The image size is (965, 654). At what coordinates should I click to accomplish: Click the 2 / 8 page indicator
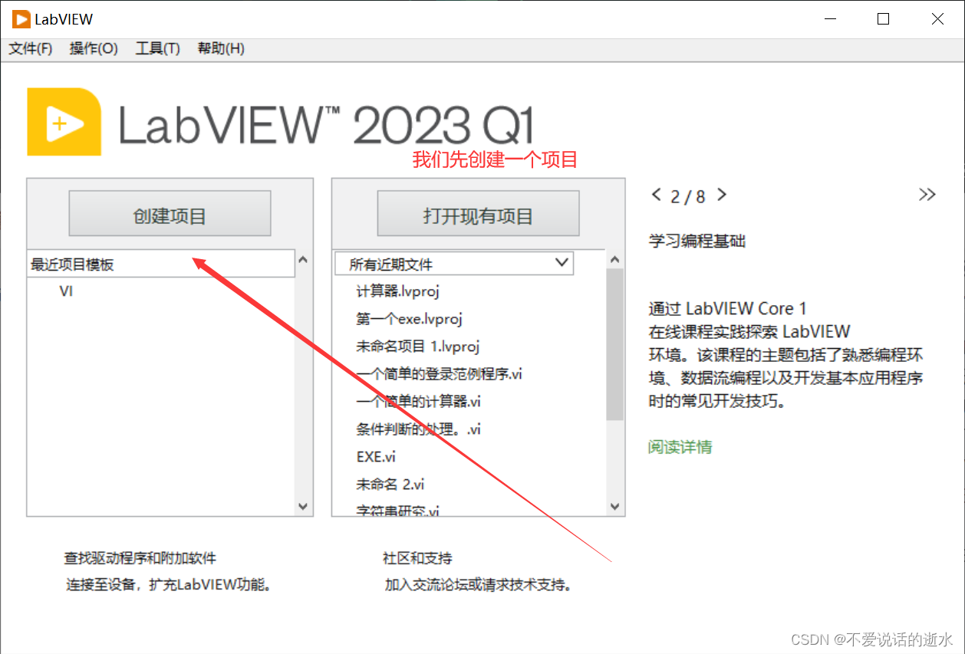tap(688, 196)
